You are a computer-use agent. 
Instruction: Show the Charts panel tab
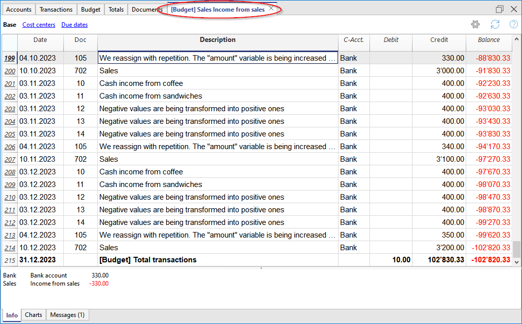[33, 315]
